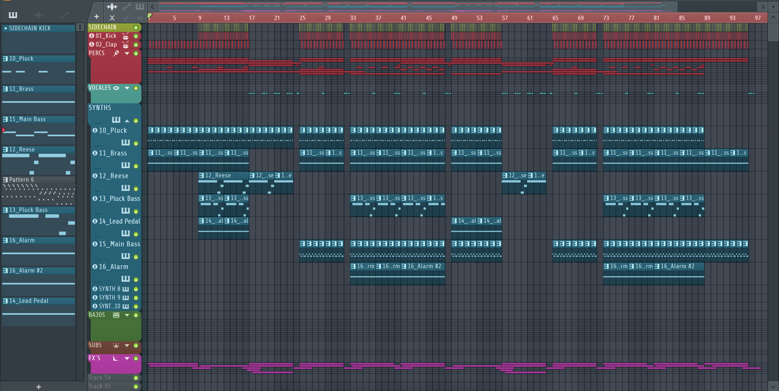Viewport: 779px width, 391px height.
Task: Click the piano icon on 16_Alarm track
Action: [126, 279]
